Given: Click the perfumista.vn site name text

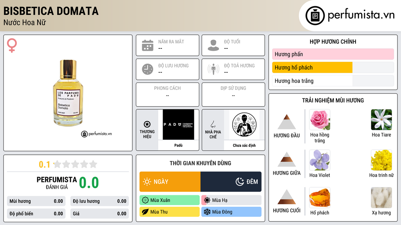Looking at the screenshot, I should click(x=361, y=15).
